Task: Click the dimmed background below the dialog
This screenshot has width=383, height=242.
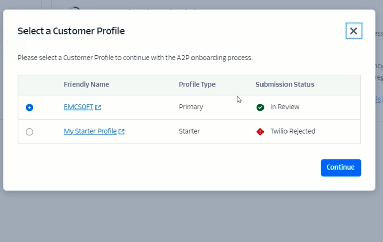Action: pyautogui.click(x=192, y=217)
